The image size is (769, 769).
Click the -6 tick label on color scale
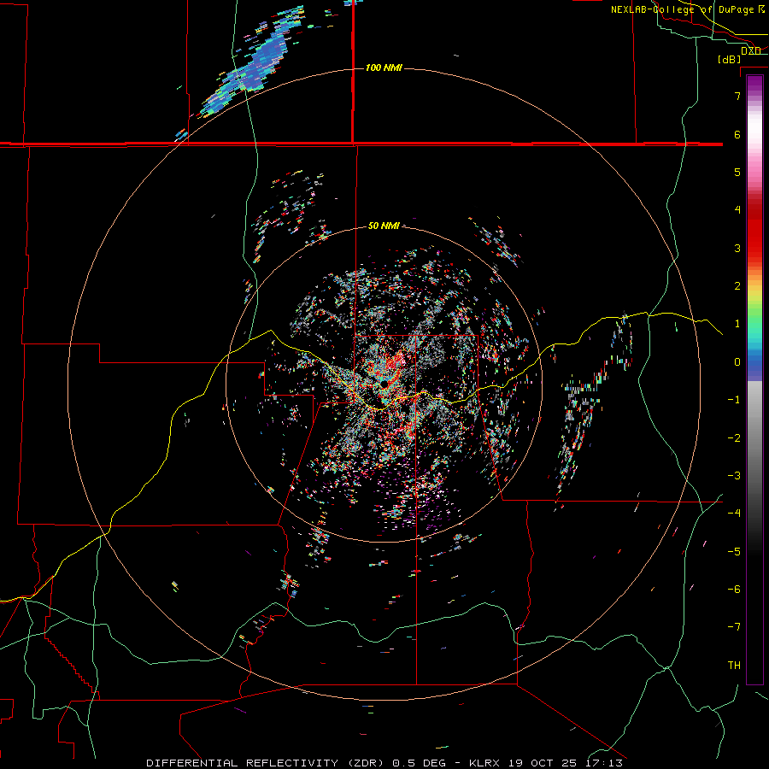pos(734,590)
